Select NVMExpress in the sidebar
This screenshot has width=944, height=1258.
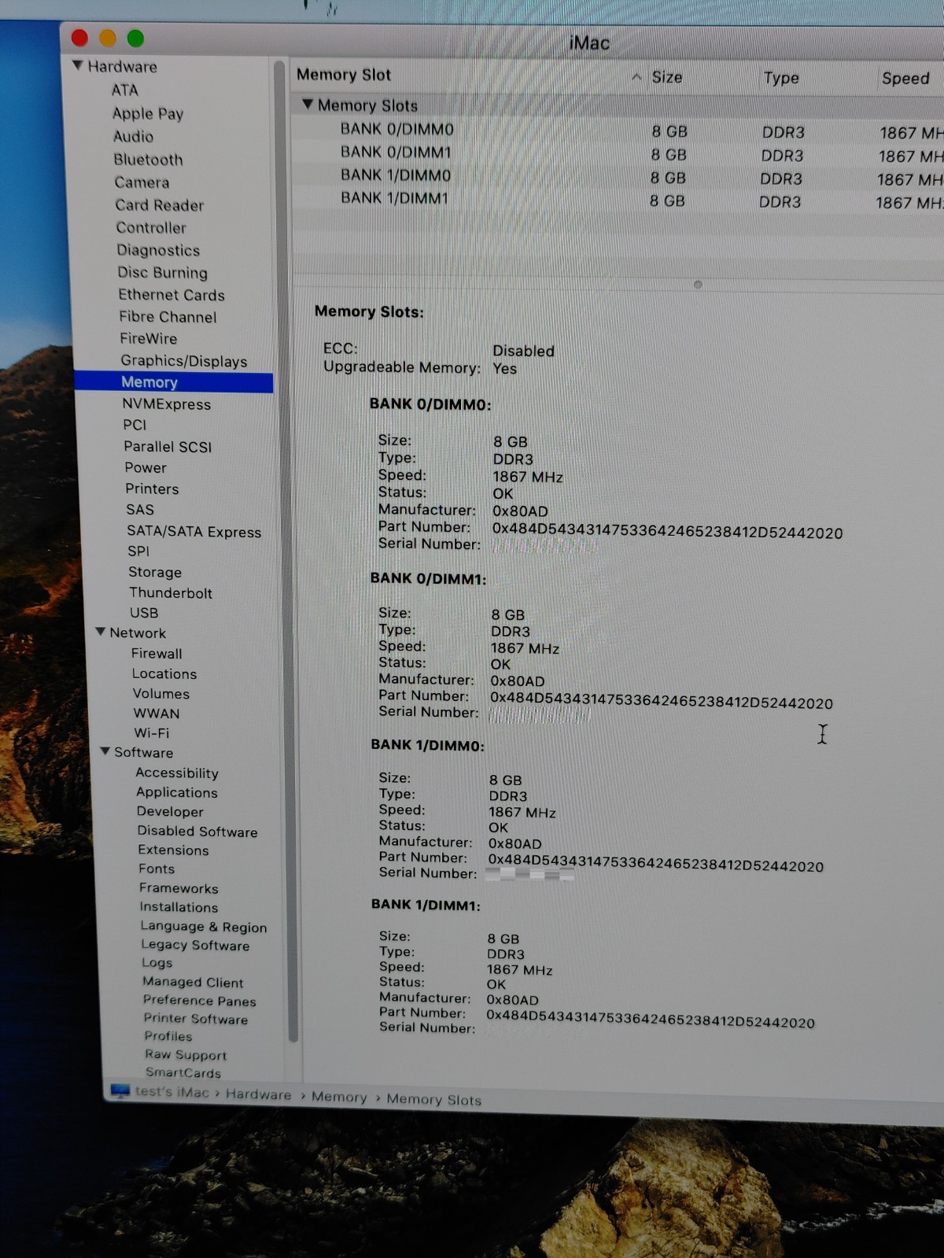coord(167,404)
